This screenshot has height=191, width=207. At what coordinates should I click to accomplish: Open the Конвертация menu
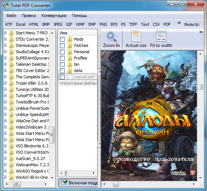[x=54, y=16]
